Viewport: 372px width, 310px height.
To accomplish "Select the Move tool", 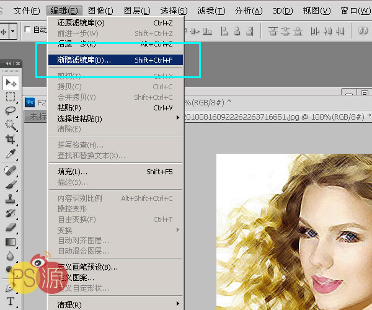I will 11,82.
